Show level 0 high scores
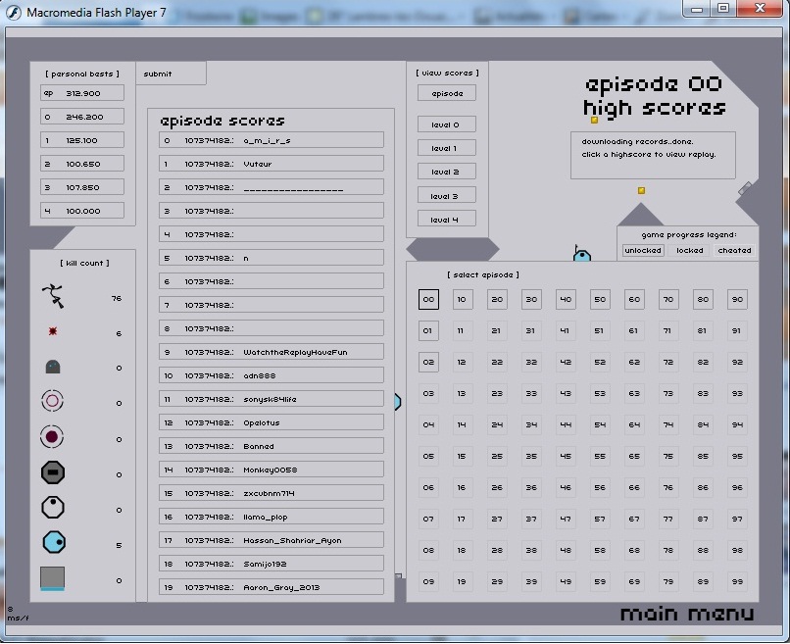Image resolution: width=790 pixels, height=644 pixels. click(446, 124)
